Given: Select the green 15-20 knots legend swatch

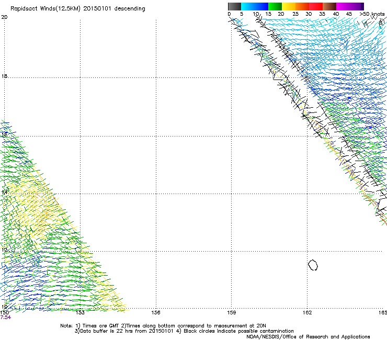Looking at the screenshot, I should pos(275,6).
